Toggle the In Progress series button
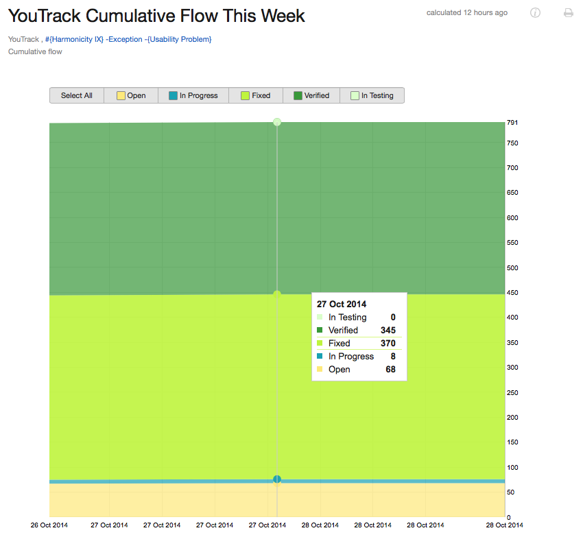 coord(193,95)
